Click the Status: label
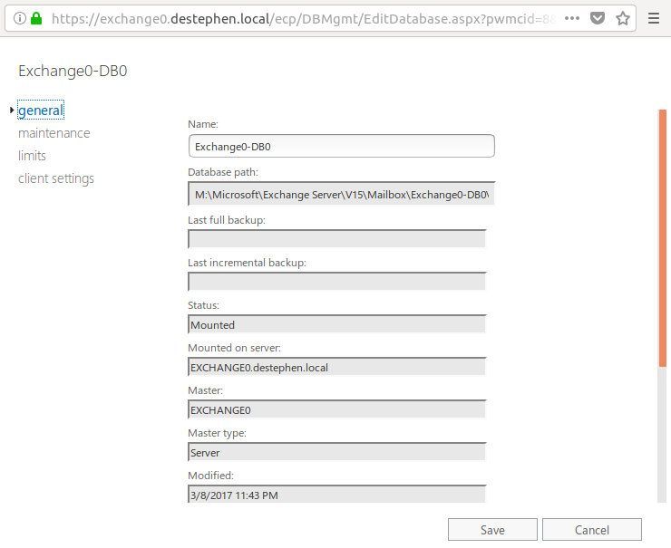This screenshot has width=671, height=548. 203,305
